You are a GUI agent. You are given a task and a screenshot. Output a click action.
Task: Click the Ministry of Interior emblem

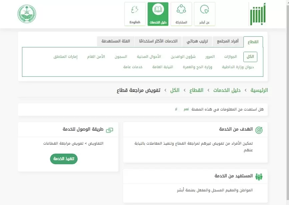[x=27, y=14]
